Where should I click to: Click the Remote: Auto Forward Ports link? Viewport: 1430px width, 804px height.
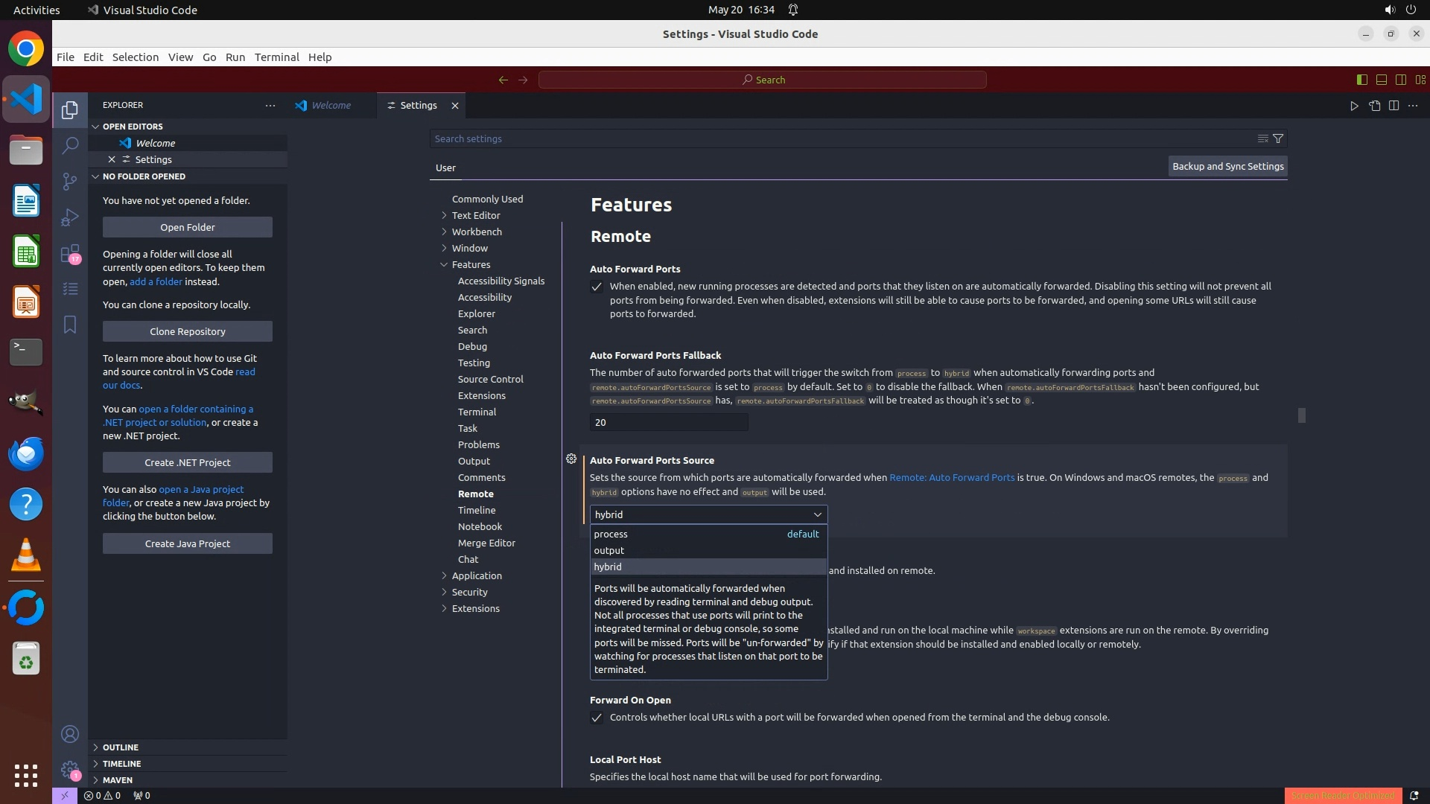click(x=951, y=478)
